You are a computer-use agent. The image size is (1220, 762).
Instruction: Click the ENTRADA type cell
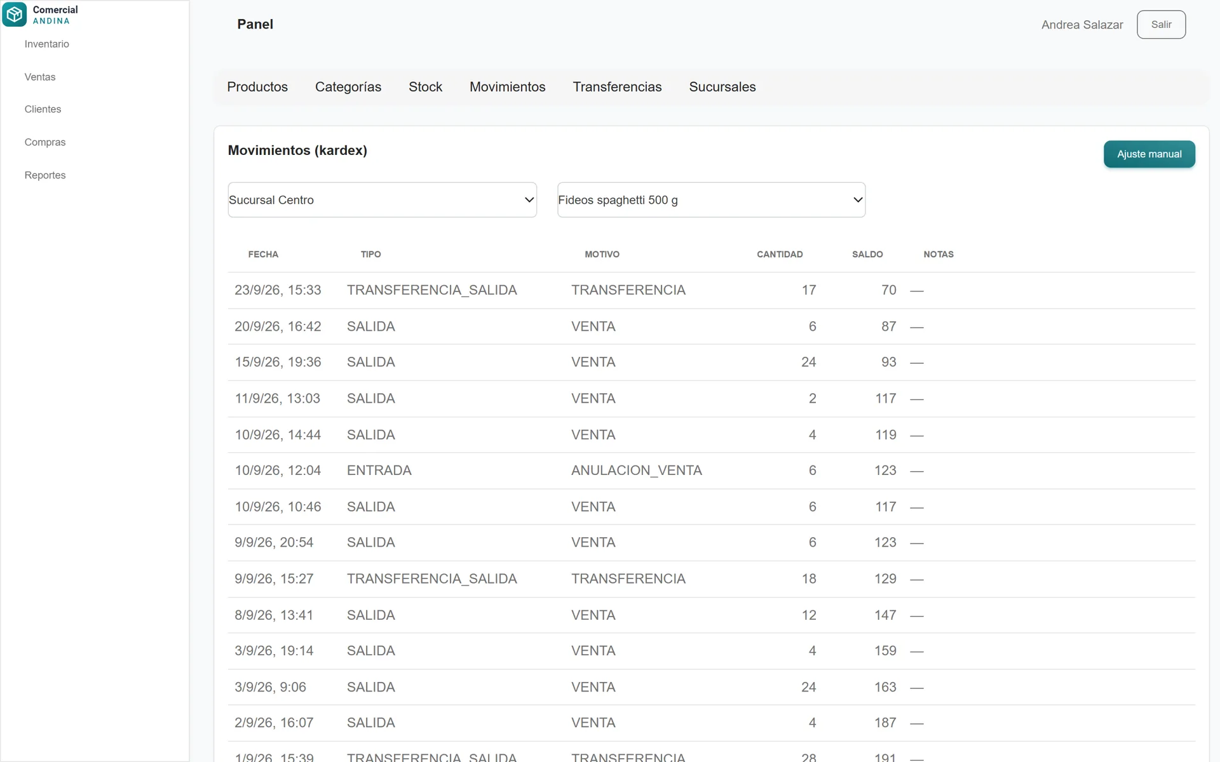379,471
